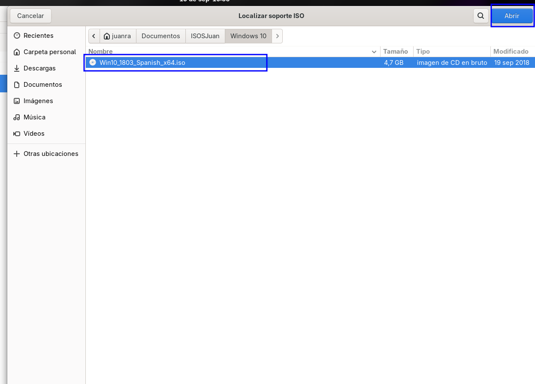535x384 pixels.
Task: Click the sort chevron in the Nombre header
Action: click(x=374, y=52)
